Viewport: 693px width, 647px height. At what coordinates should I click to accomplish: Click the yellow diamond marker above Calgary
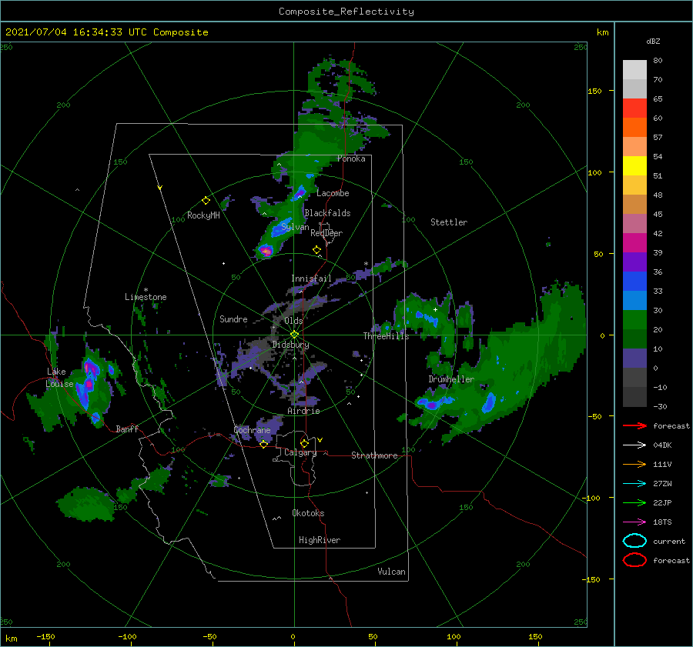tap(304, 443)
